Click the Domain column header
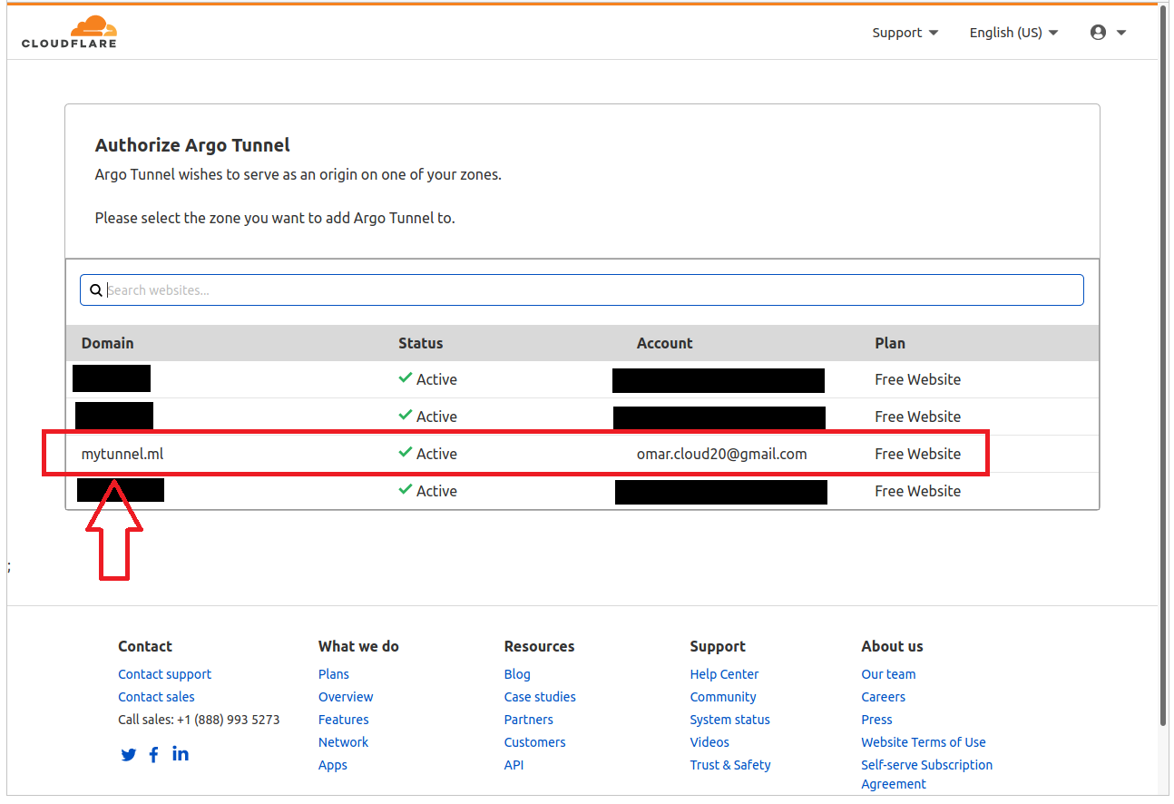The width and height of the screenshot is (1174, 804). click(107, 343)
